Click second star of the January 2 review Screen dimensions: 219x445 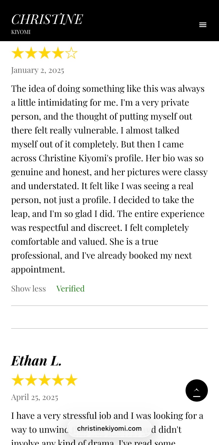tap(31, 53)
